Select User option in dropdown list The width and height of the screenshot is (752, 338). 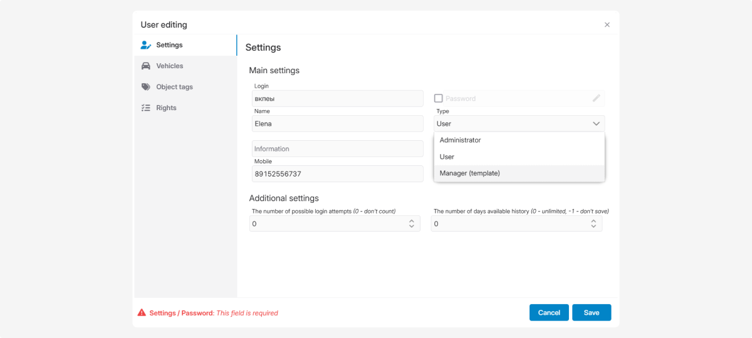pyautogui.click(x=447, y=157)
